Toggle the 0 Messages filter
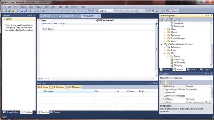Viewport: 214px width, 120px height. (x=74, y=87)
